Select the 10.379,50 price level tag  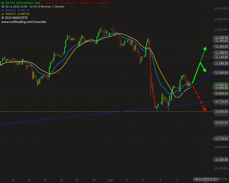click(221, 139)
